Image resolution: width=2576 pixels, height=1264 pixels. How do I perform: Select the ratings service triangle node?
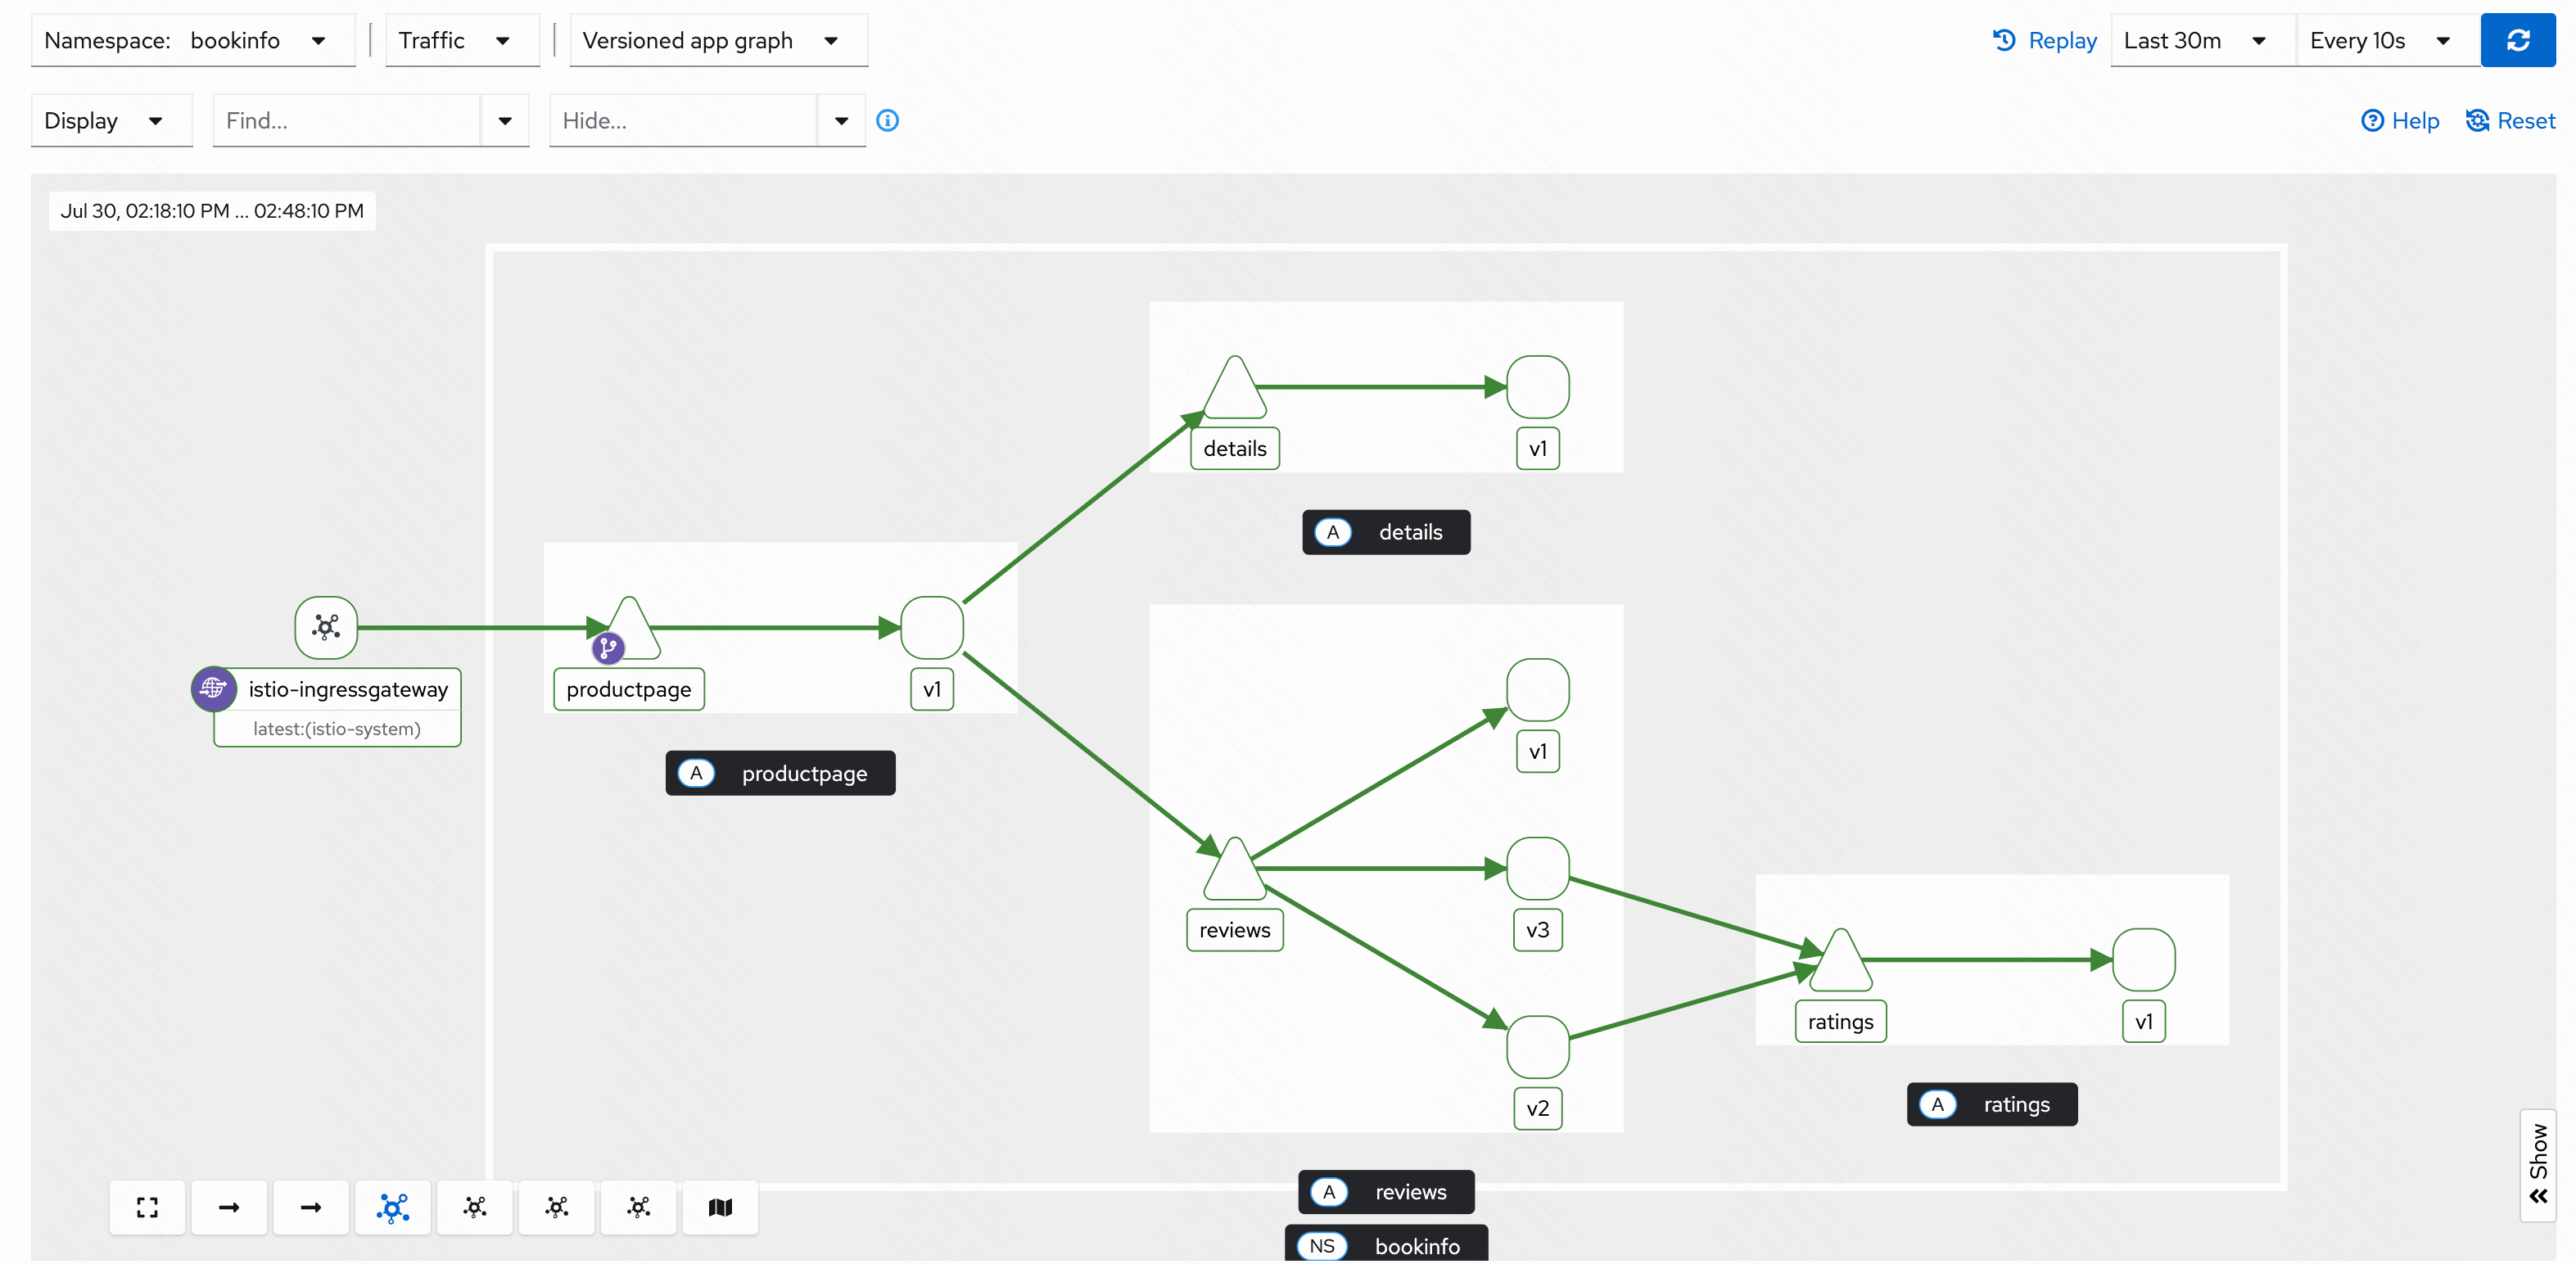(x=1840, y=964)
